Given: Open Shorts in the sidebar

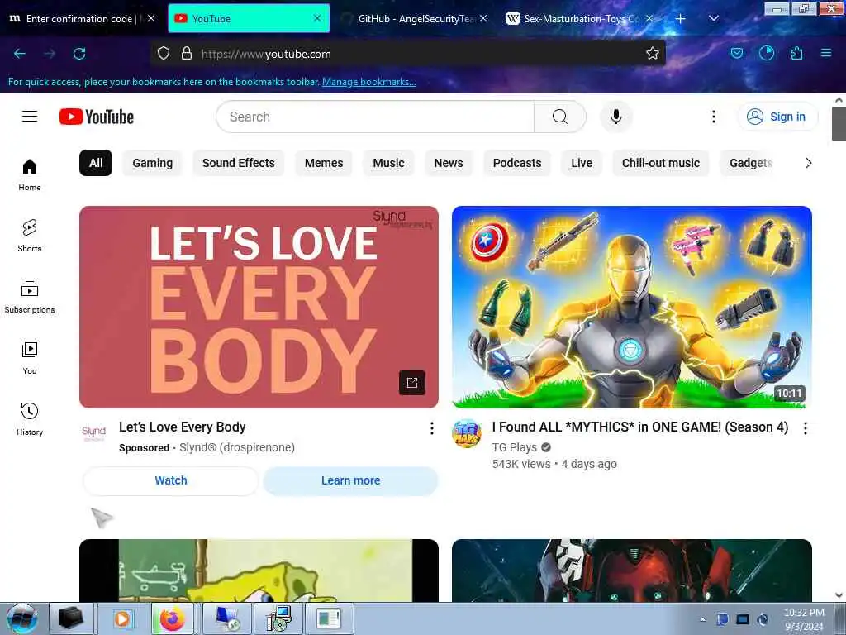Looking at the screenshot, I should (30, 236).
